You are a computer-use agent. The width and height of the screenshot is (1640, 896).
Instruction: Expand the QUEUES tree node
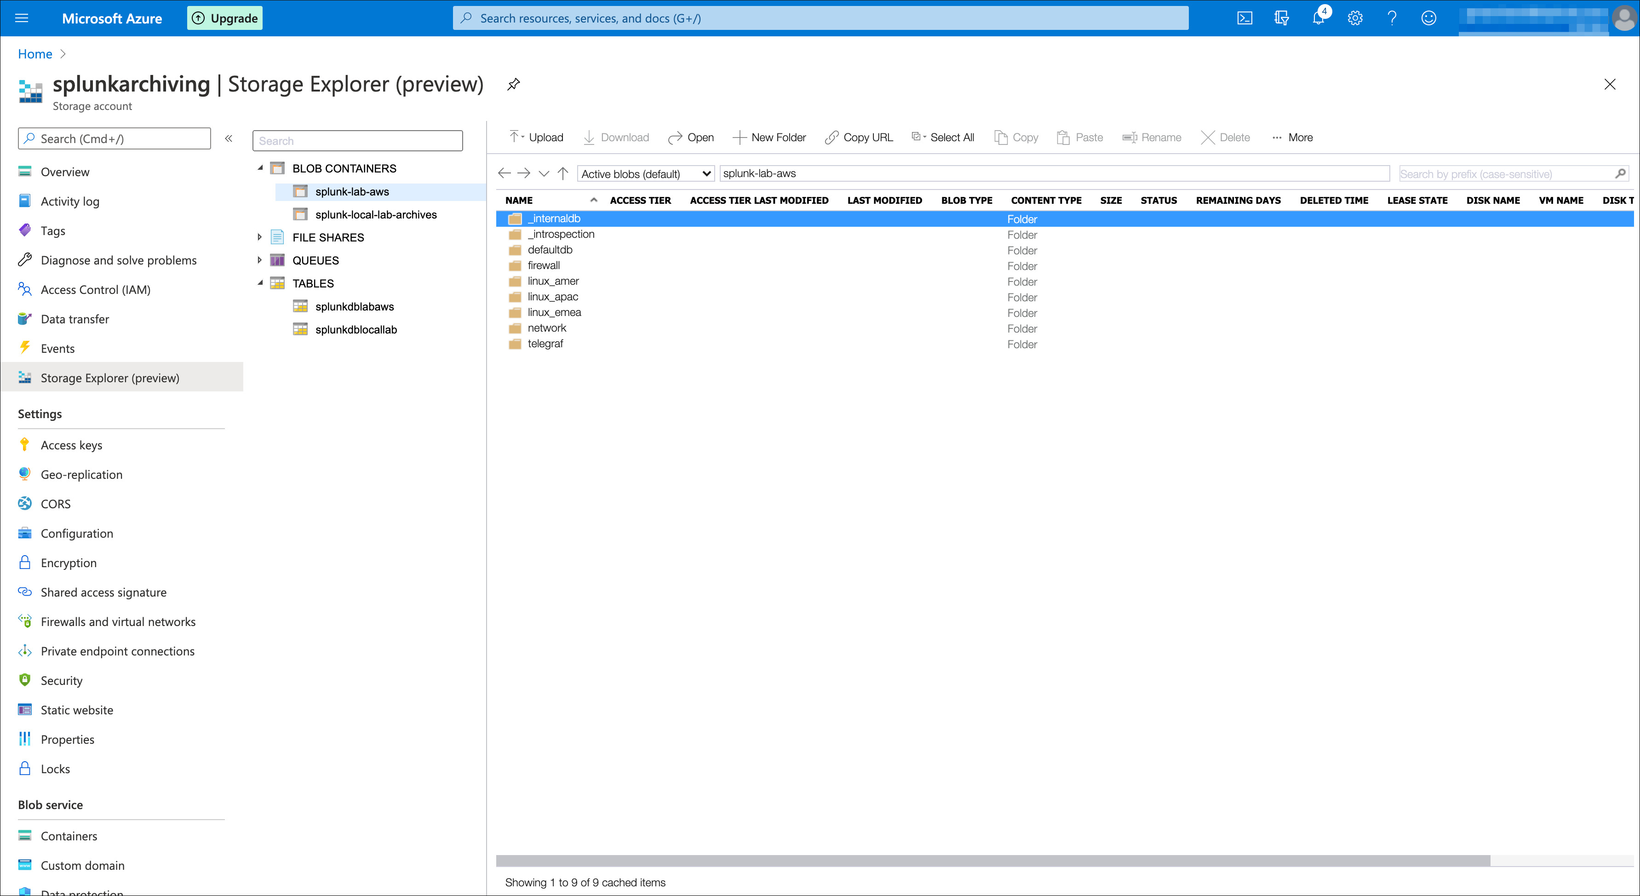click(260, 260)
